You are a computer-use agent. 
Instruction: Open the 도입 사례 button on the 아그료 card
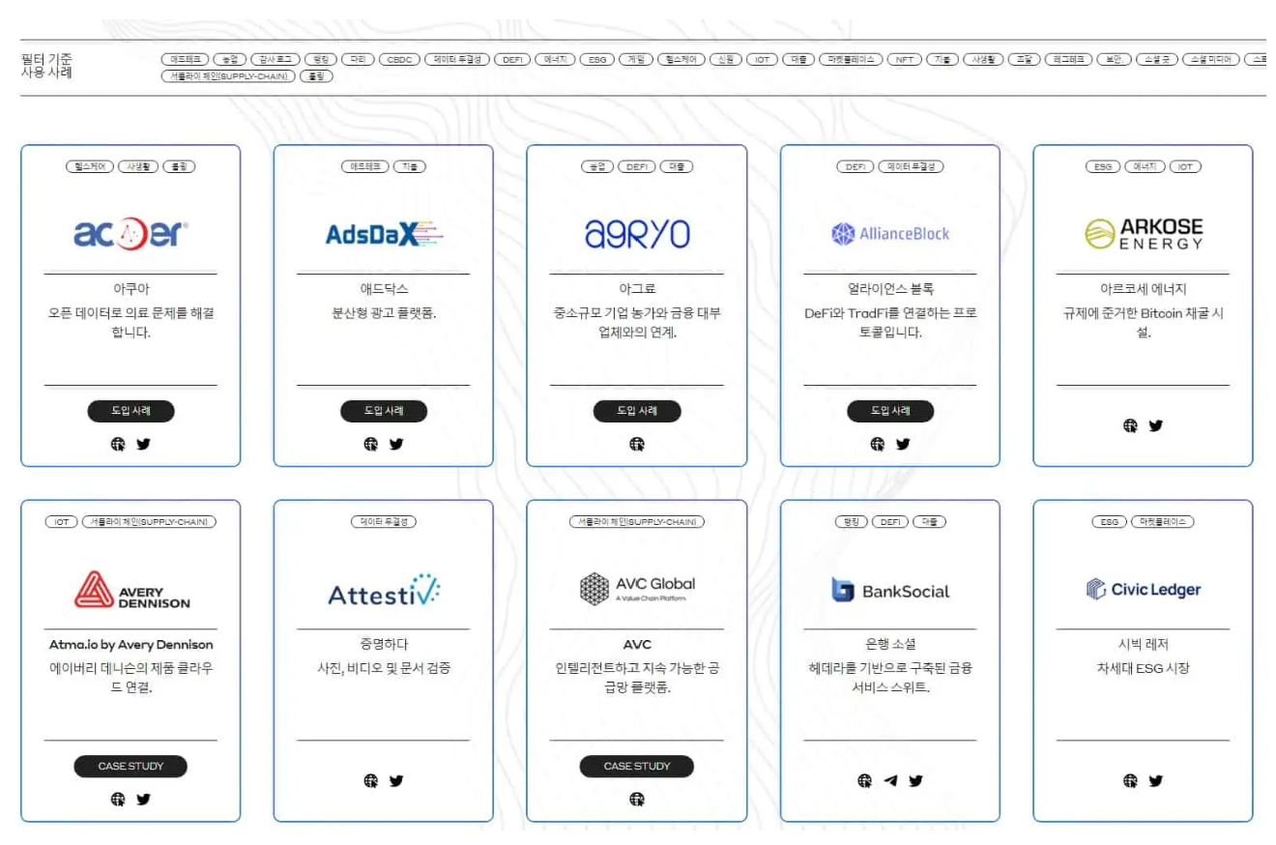coord(637,411)
